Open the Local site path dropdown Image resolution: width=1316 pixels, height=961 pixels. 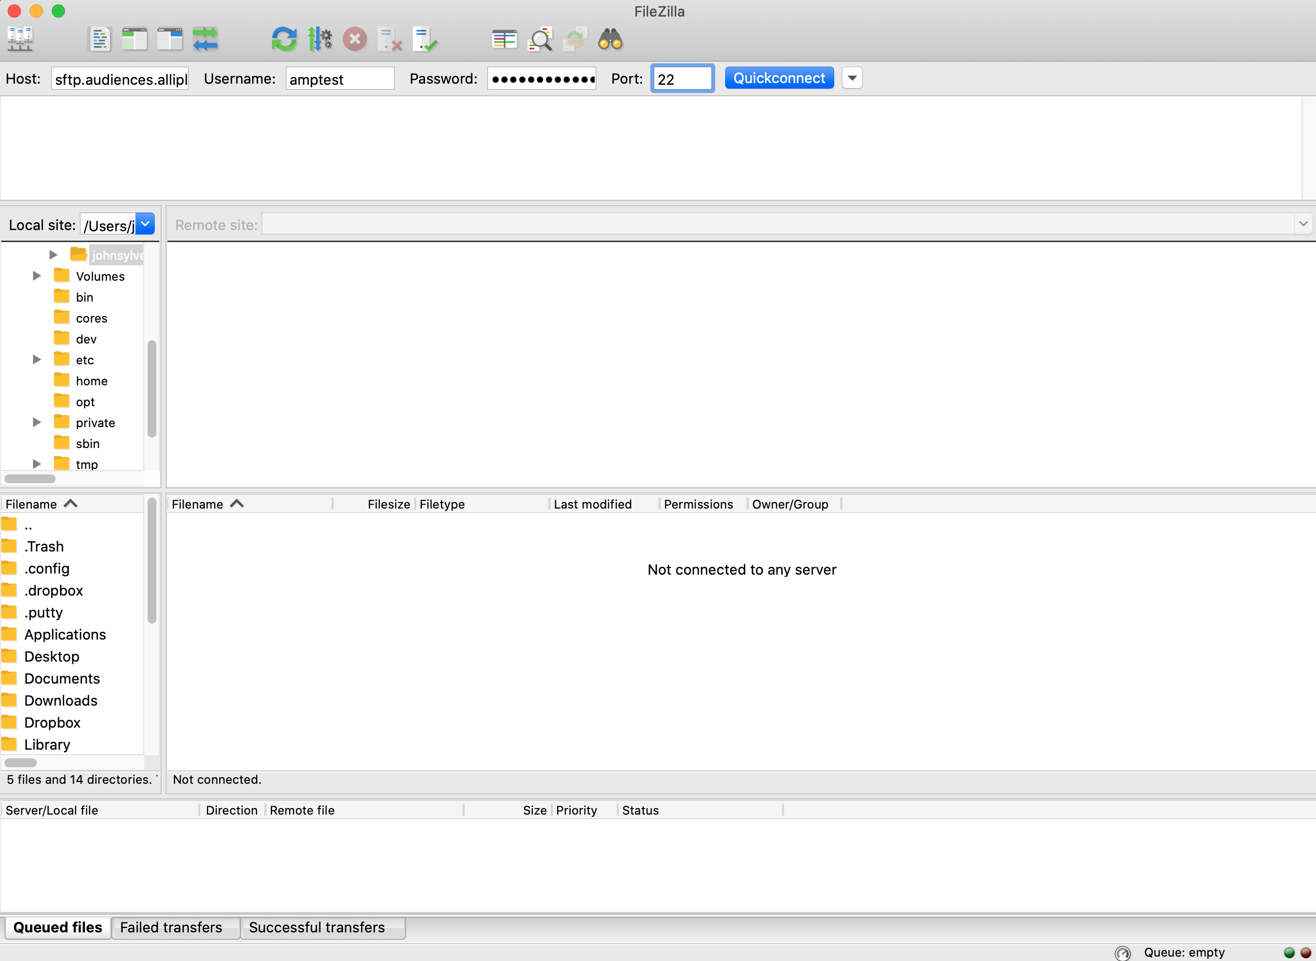(145, 223)
